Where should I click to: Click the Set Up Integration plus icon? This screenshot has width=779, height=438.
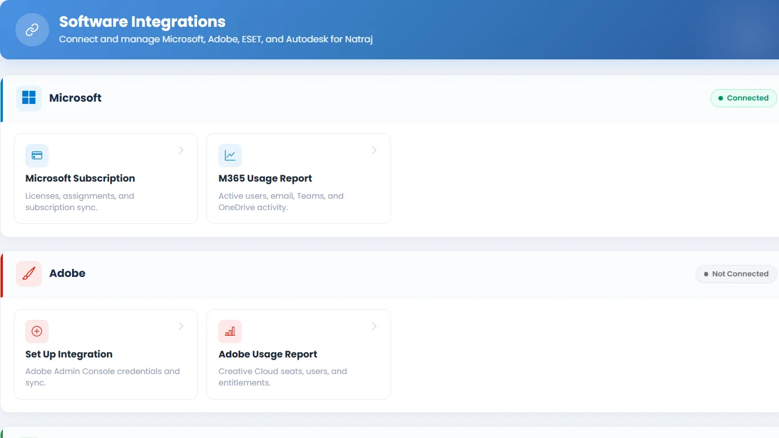[37, 331]
